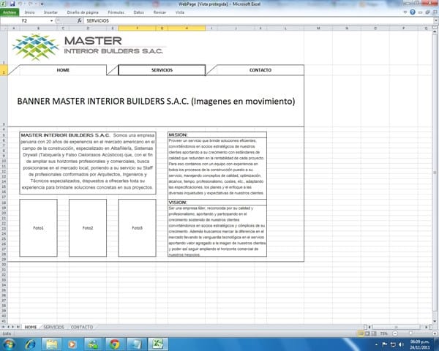Click the MISION heading cell

(217, 135)
